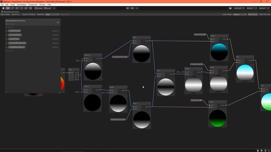The height and width of the screenshot is (152, 271).
Task: Click Show In Project button
Action: coord(29,14)
